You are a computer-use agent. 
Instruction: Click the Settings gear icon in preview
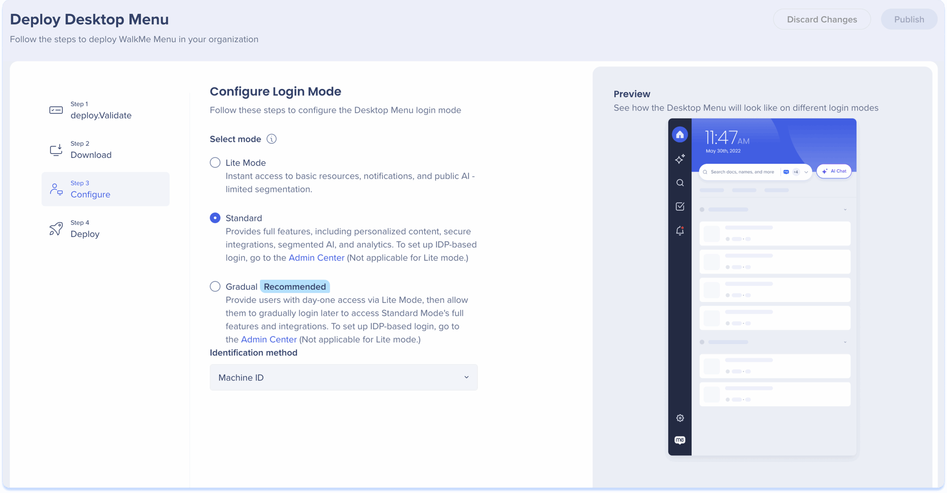(680, 418)
